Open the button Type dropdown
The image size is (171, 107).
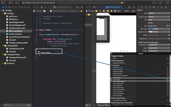pyautogui.click(x=159, y=13)
